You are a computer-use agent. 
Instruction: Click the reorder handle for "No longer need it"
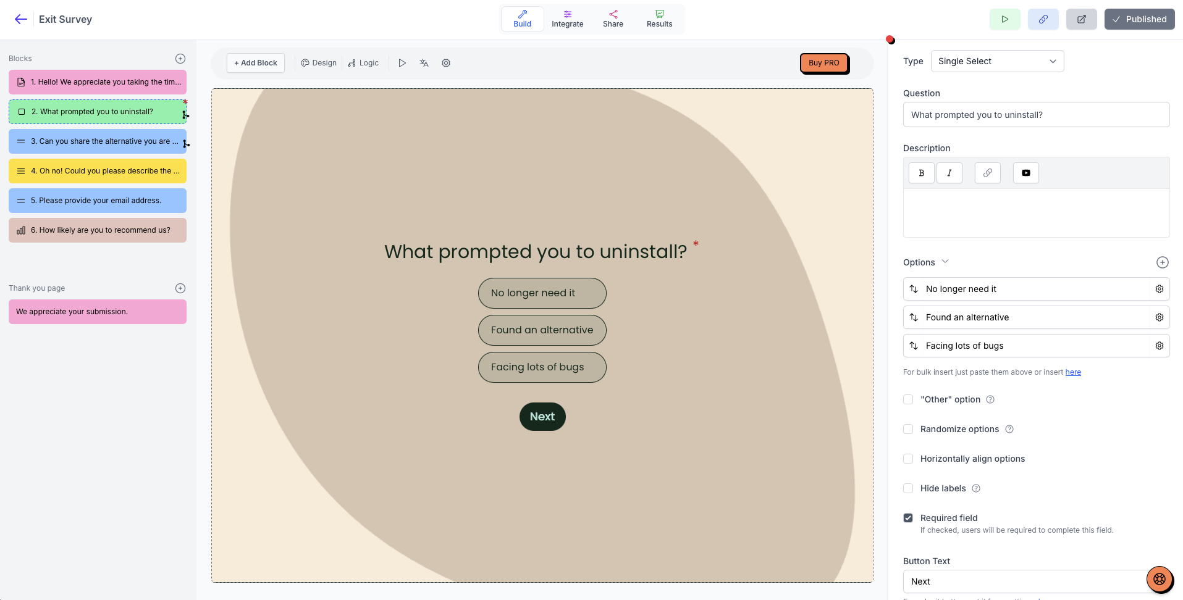click(914, 289)
